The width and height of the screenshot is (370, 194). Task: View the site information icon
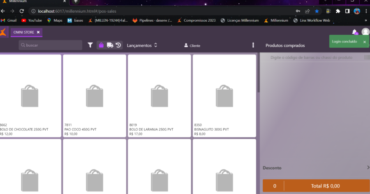tap(34, 11)
